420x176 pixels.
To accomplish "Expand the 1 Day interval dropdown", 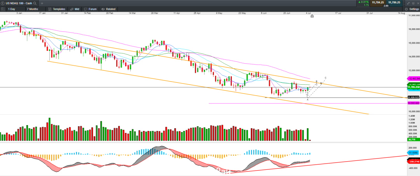I will (15, 9).
